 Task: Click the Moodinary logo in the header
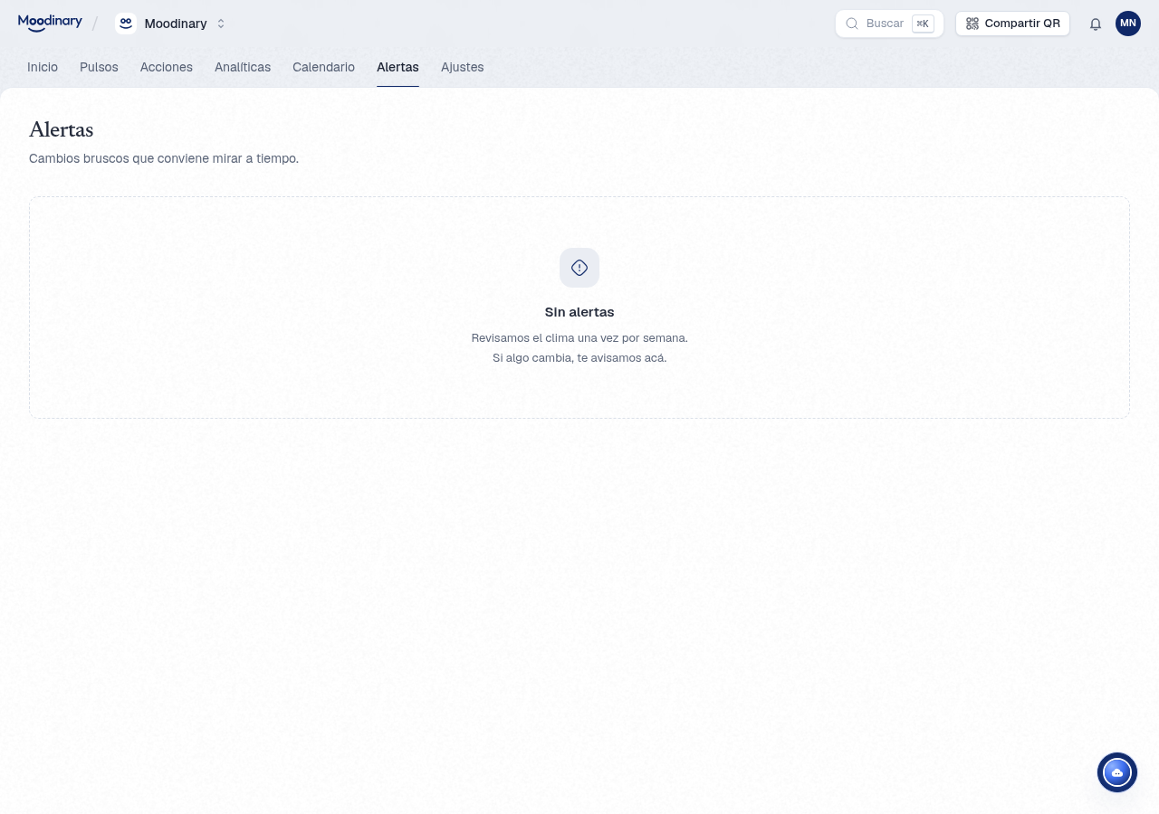pos(50,23)
